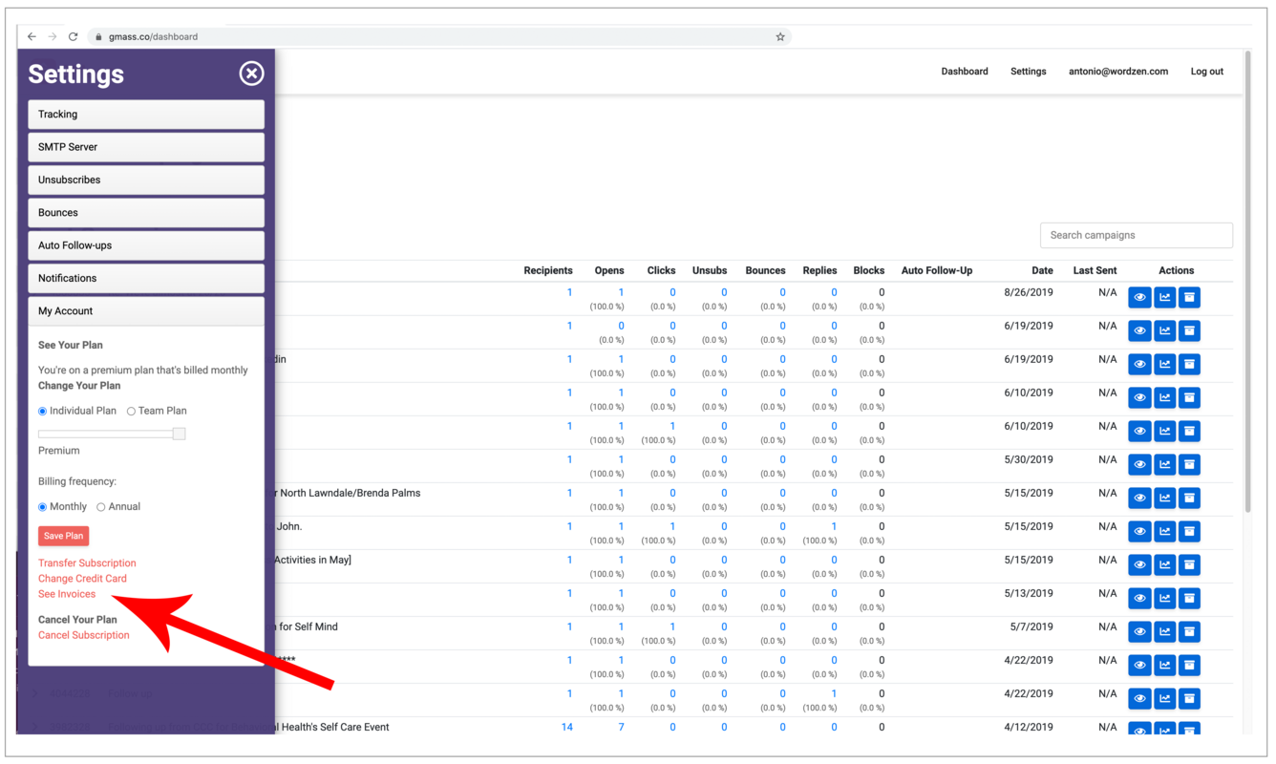Select the Individual Plan option
This screenshot has height=764, width=1276.
pyautogui.click(x=43, y=412)
